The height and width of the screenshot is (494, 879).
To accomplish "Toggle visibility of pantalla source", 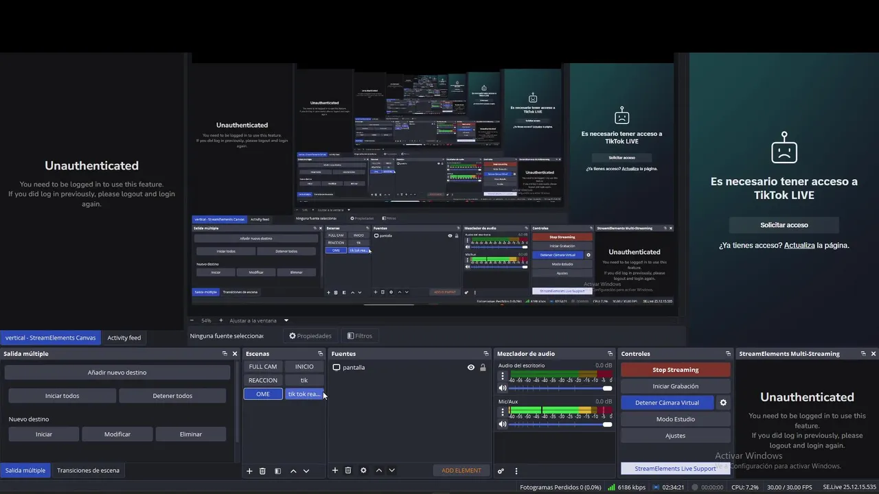I will tap(470, 368).
